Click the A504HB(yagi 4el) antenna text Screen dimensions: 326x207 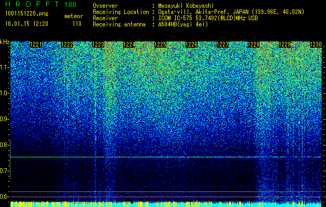(183, 24)
